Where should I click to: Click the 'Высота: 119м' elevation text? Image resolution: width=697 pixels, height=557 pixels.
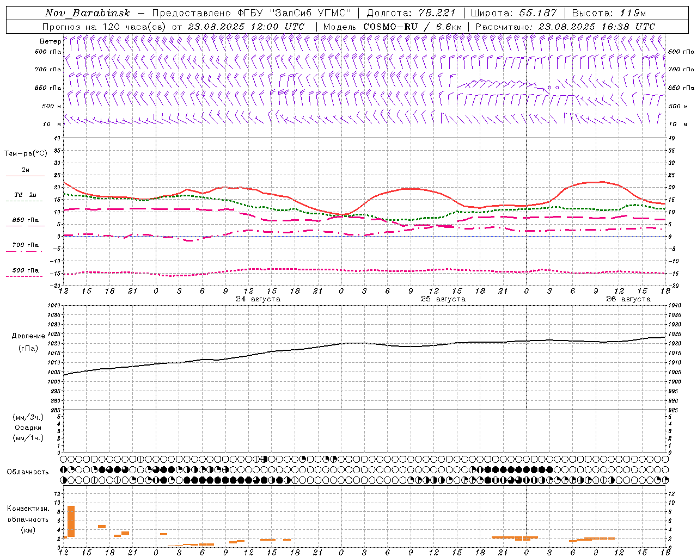tap(609, 13)
